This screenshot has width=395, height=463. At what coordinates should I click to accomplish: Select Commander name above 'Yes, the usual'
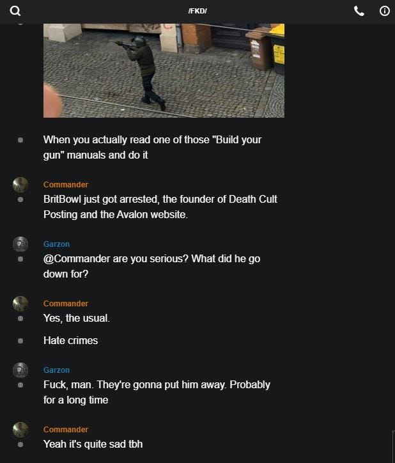(x=66, y=304)
